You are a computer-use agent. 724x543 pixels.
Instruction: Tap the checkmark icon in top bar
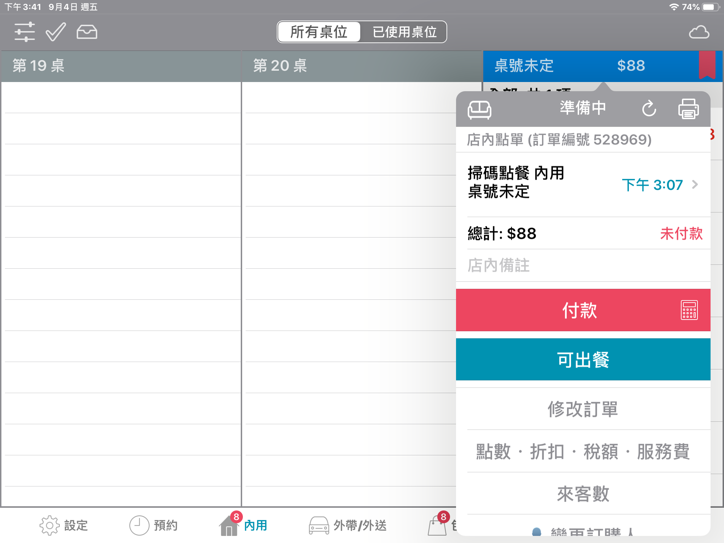point(56,32)
